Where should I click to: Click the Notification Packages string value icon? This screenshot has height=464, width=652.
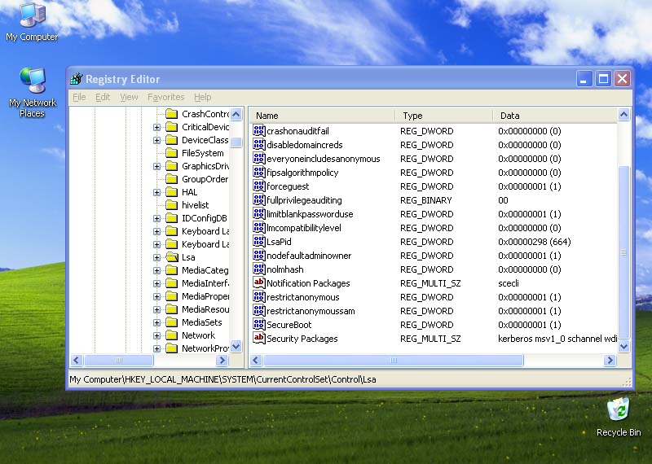259,283
